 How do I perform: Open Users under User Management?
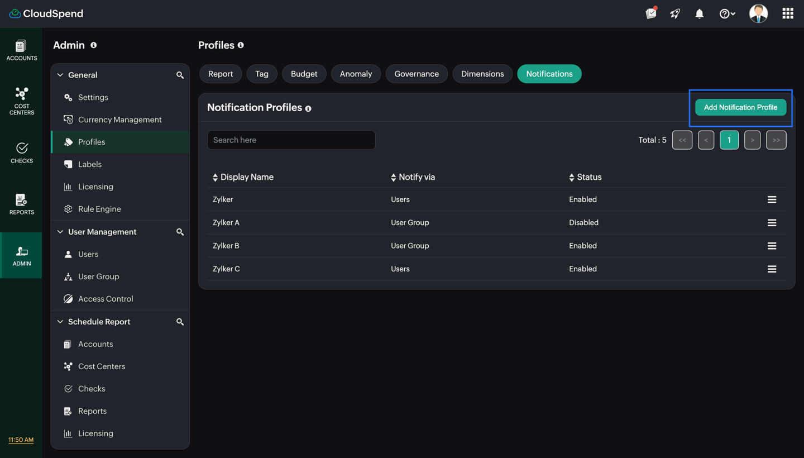pos(121,254)
